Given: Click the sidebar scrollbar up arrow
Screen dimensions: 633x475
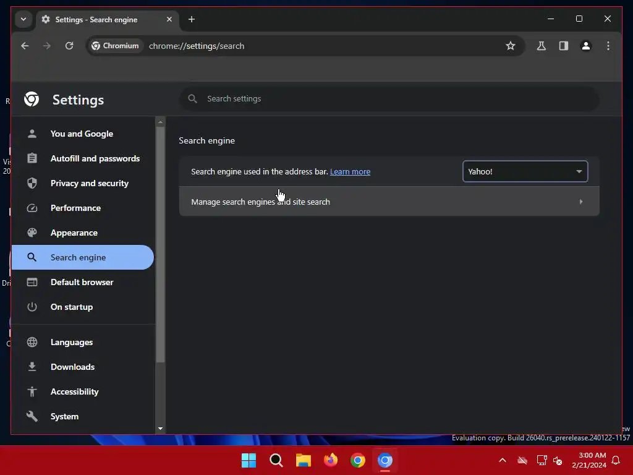Looking at the screenshot, I should tap(160, 122).
